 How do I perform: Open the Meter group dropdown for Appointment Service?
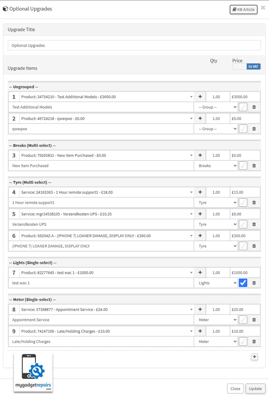(216, 320)
